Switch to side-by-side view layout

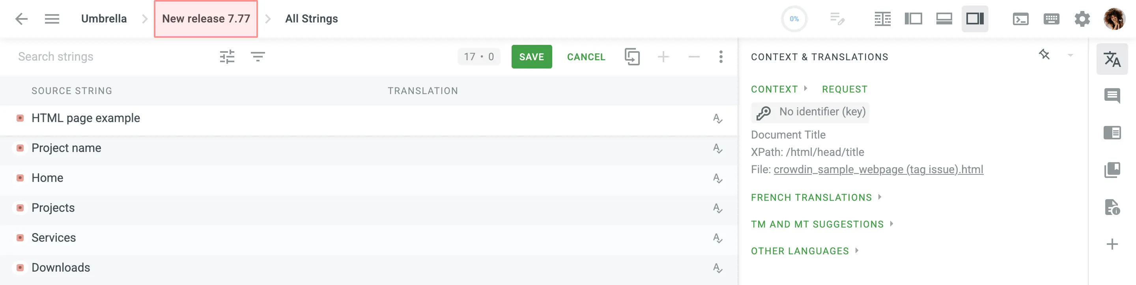coord(882,19)
